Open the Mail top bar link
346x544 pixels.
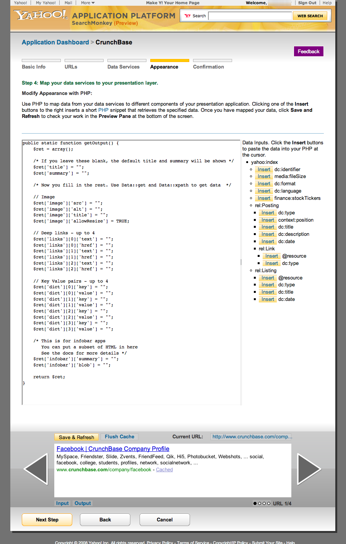click(x=68, y=3)
